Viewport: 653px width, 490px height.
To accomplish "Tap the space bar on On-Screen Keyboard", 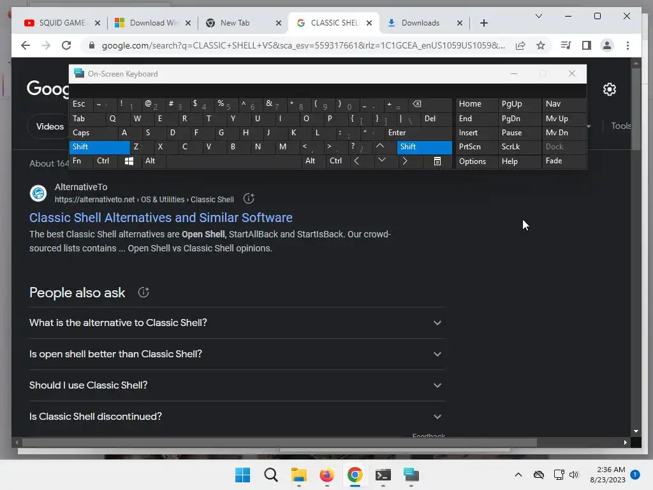I will (x=233, y=161).
